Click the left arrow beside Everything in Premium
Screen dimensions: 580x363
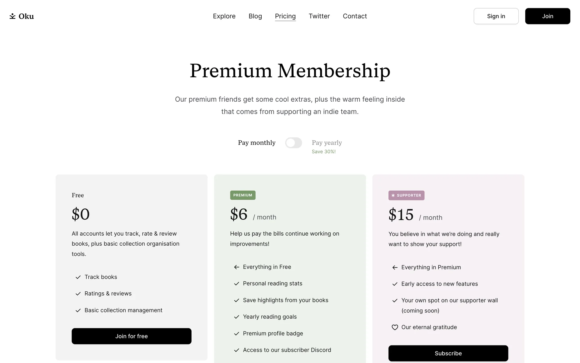[395, 267]
